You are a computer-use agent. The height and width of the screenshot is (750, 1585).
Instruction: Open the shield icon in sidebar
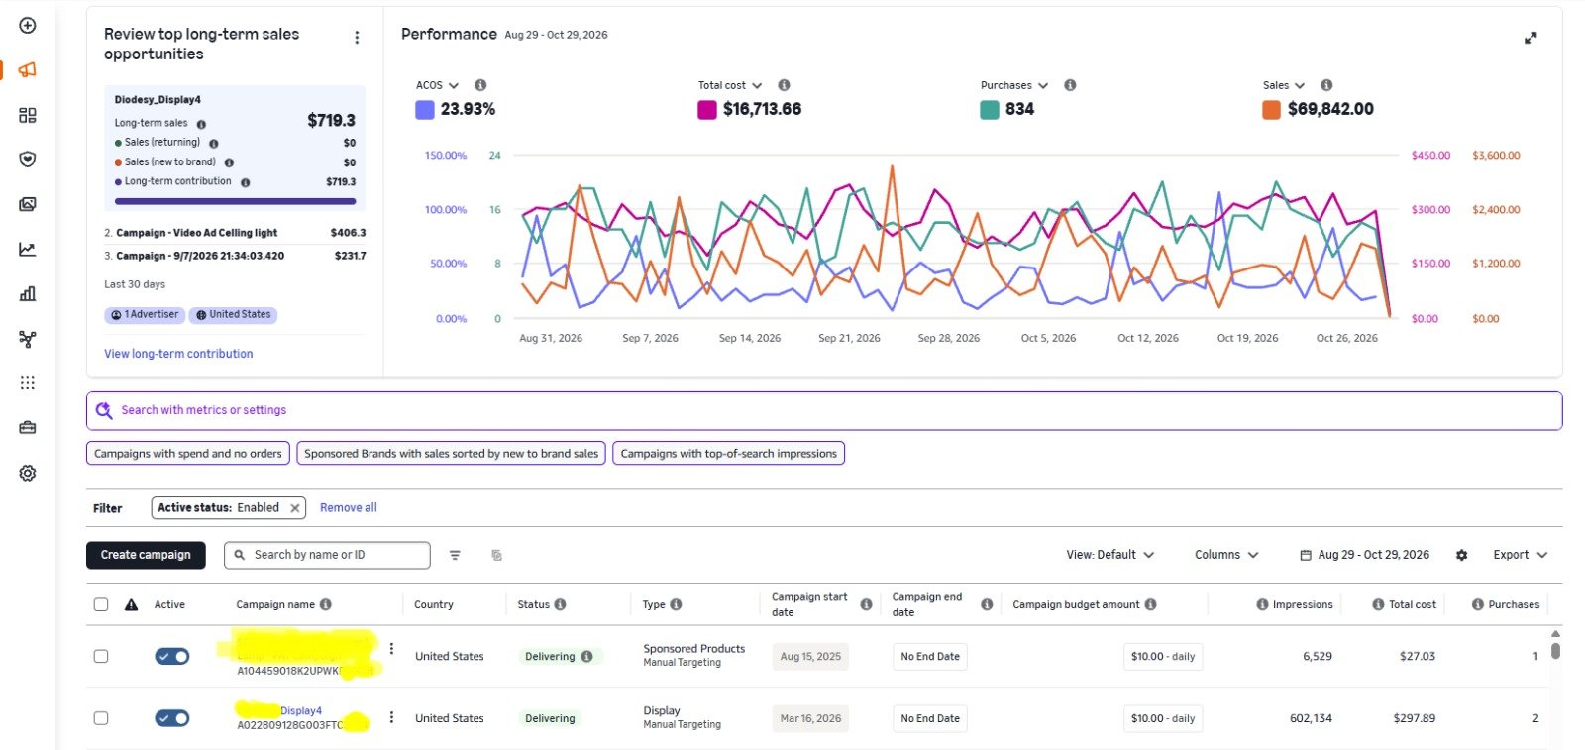coord(28,160)
